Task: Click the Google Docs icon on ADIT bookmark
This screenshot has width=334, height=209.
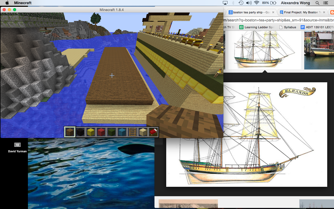Action: [303, 27]
